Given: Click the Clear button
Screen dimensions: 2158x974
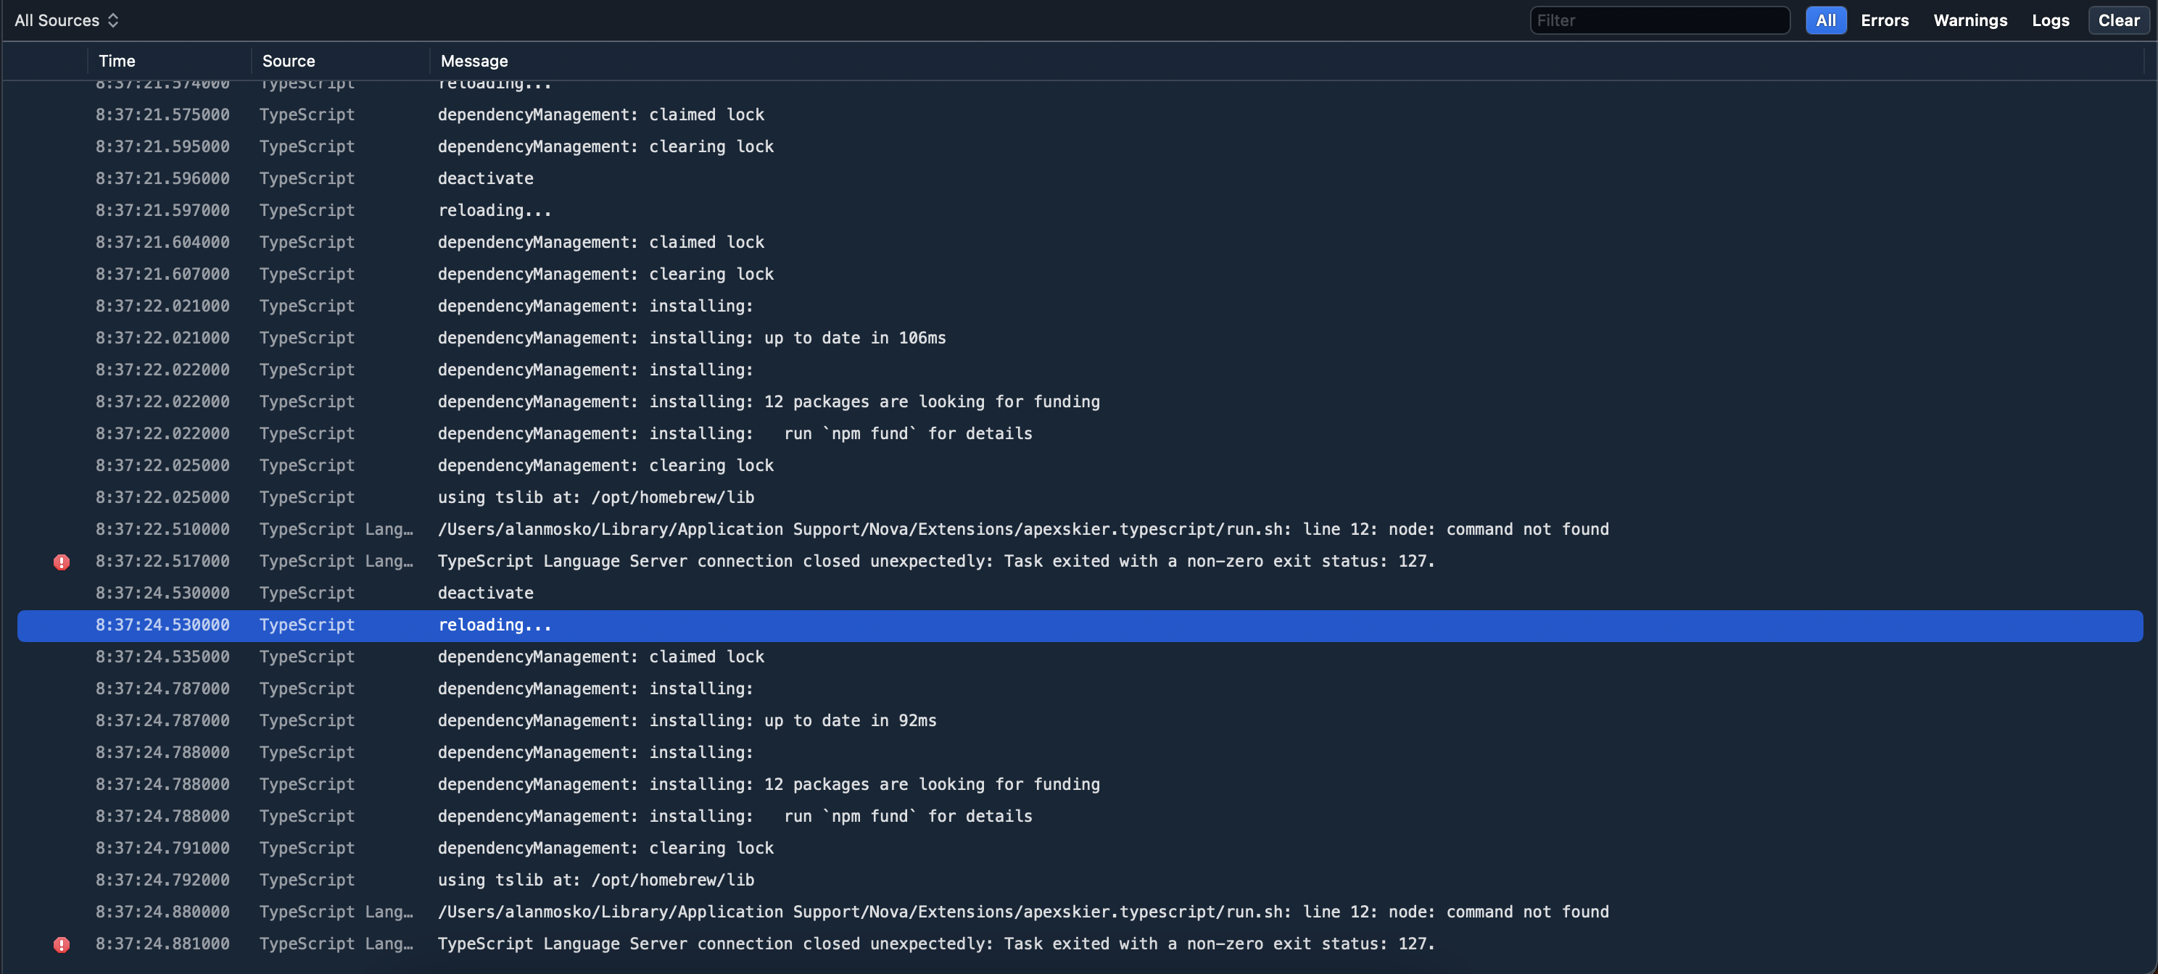Looking at the screenshot, I should click(2118, 20).
